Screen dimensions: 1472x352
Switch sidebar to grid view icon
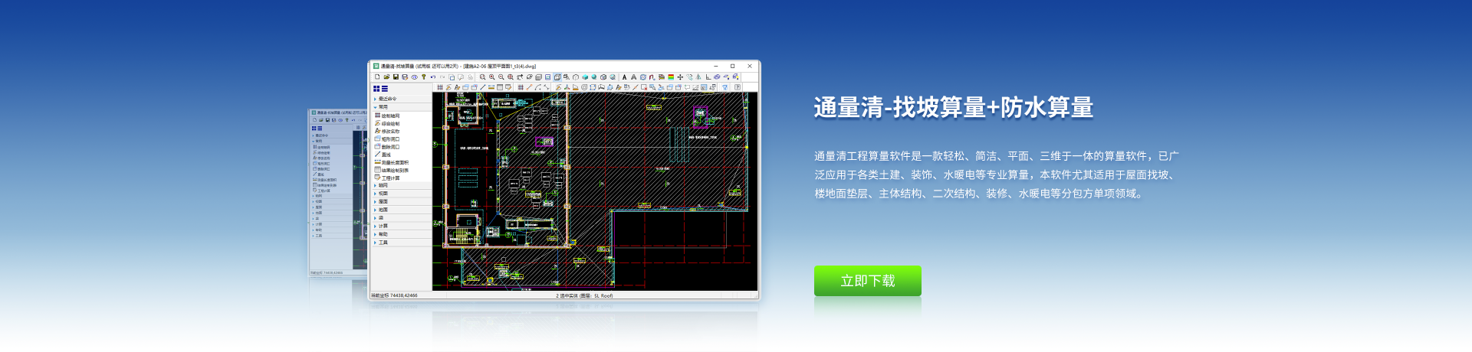pyautogui.click(x=376, y=89)
